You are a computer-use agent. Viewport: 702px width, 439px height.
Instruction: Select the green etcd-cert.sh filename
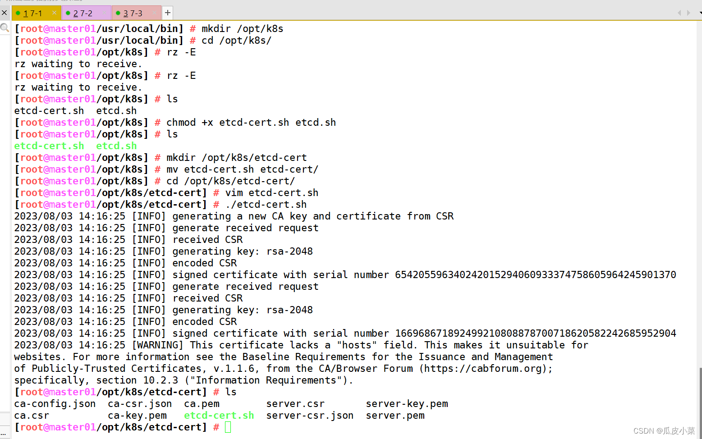coord(49,146)
